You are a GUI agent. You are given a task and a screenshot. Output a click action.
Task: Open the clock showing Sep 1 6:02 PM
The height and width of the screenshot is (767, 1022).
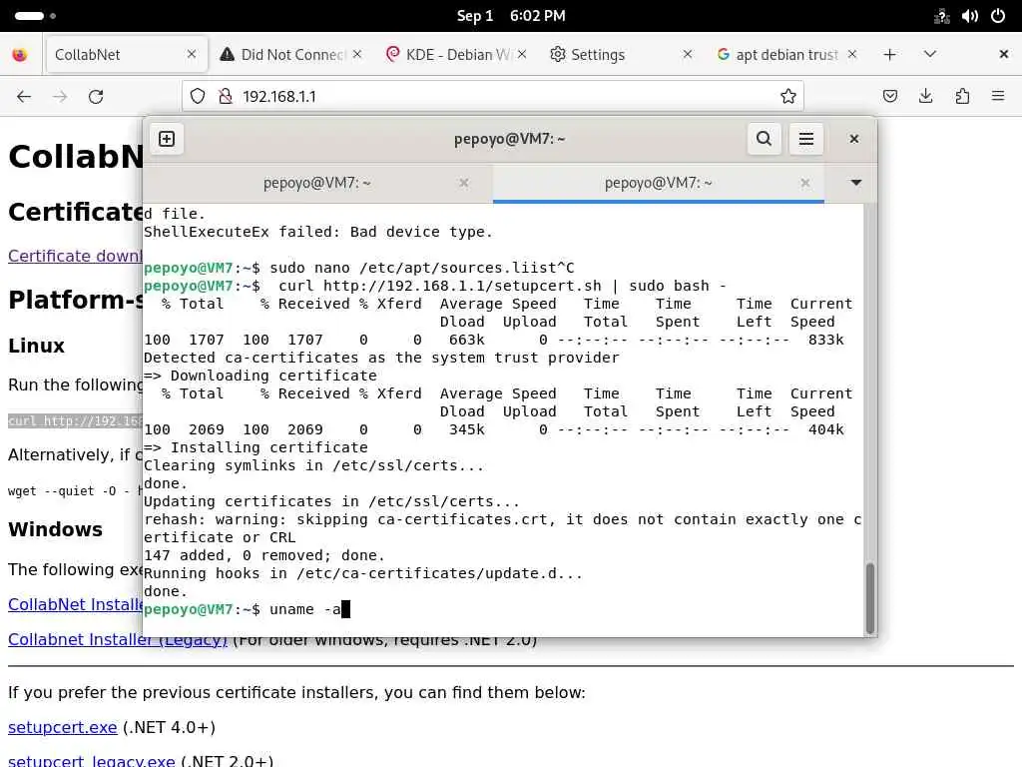[511, 16]
